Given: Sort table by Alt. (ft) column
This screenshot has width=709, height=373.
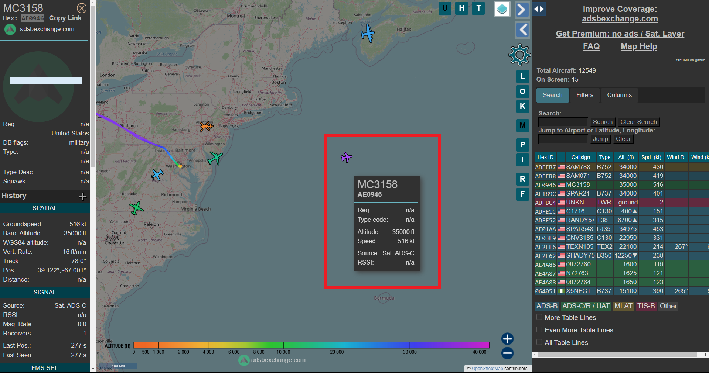Looking at the screenshot, I should 626,158.
